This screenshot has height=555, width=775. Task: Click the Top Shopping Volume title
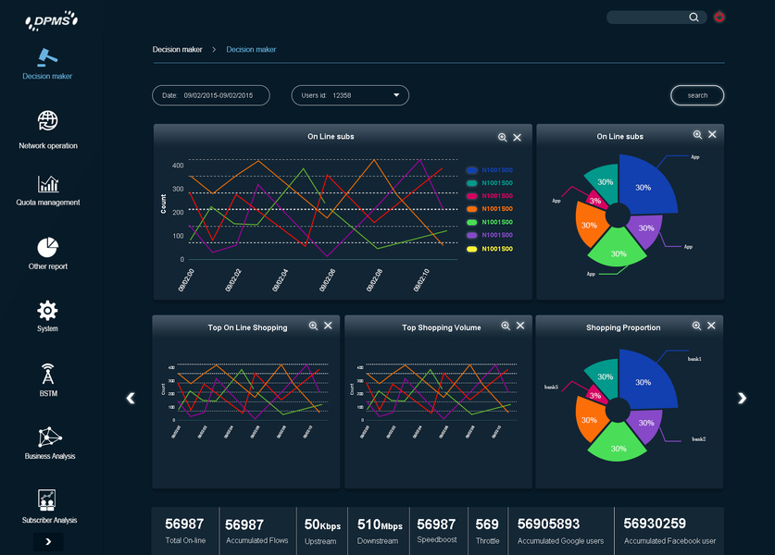pyautogui.click(x=442, y=327)
